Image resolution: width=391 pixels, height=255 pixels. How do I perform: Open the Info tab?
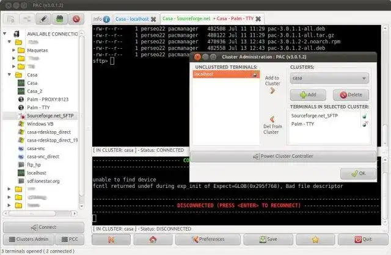(x=101, y=19)
